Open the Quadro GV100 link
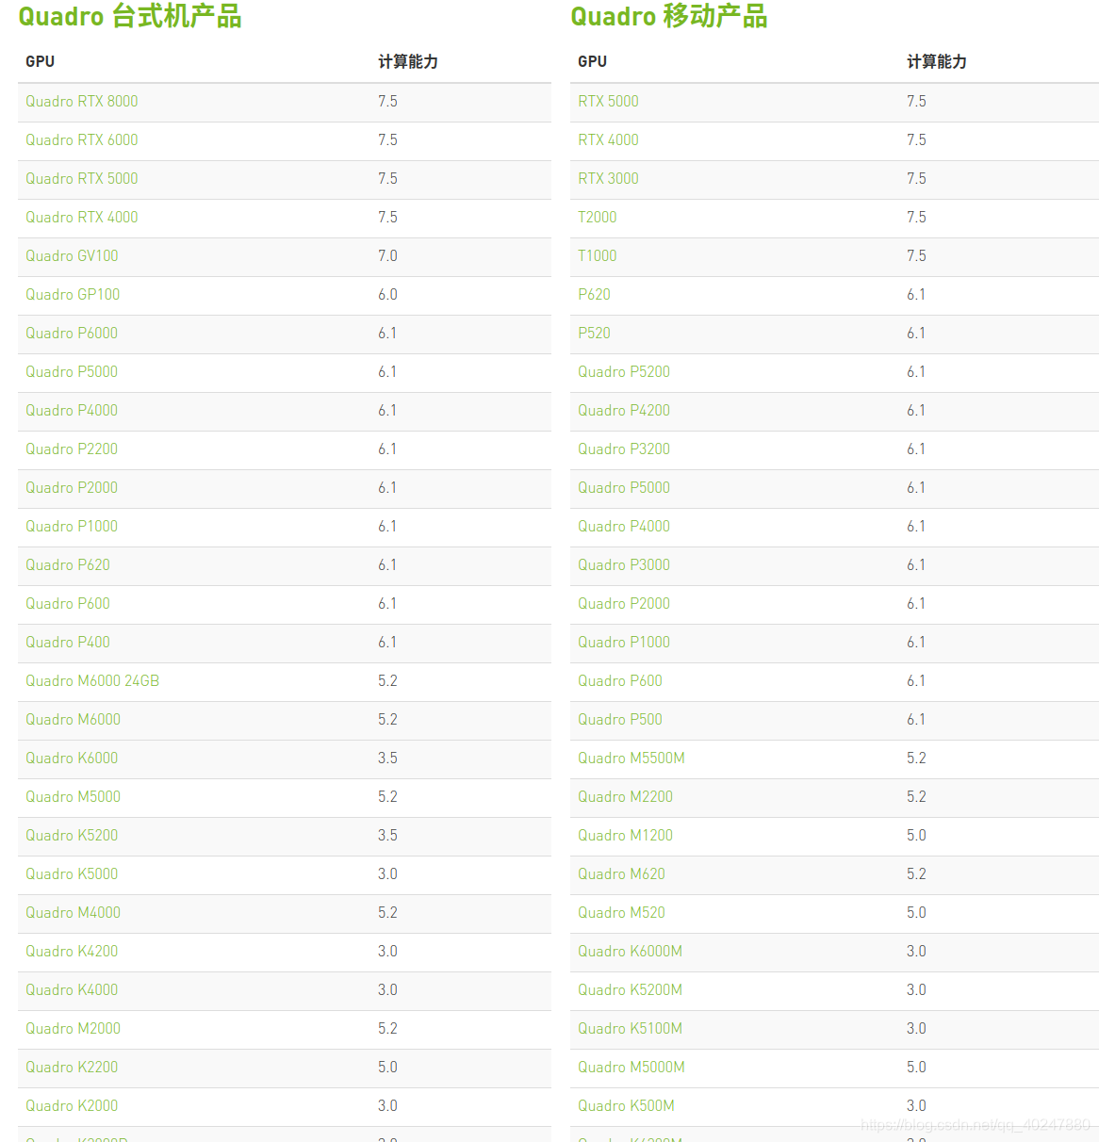This screenshot has height=1142, width=1099. point(72,256)
